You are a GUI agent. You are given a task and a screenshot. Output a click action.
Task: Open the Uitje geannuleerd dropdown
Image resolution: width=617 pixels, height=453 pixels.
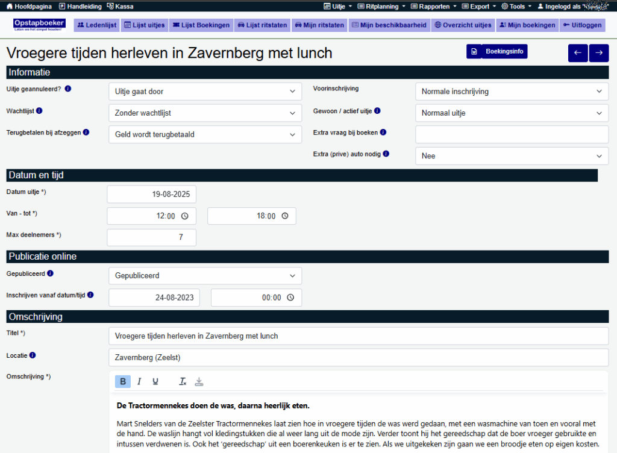(205, 92)
